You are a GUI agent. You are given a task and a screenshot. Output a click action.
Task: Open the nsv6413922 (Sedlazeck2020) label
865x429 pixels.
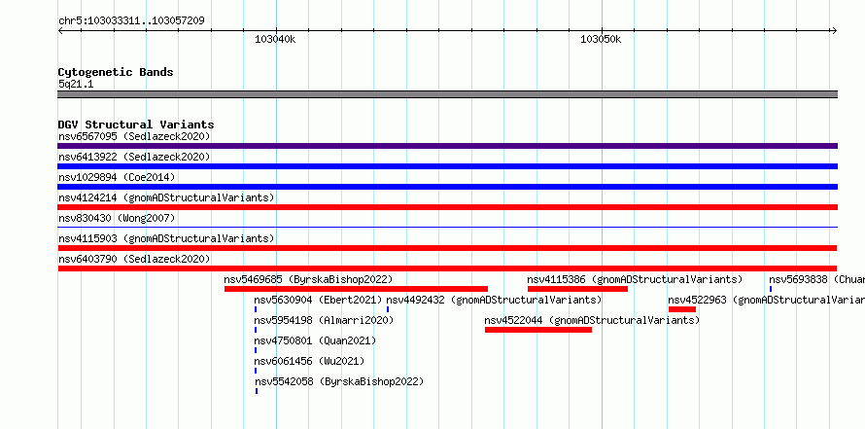coord(134,157)
